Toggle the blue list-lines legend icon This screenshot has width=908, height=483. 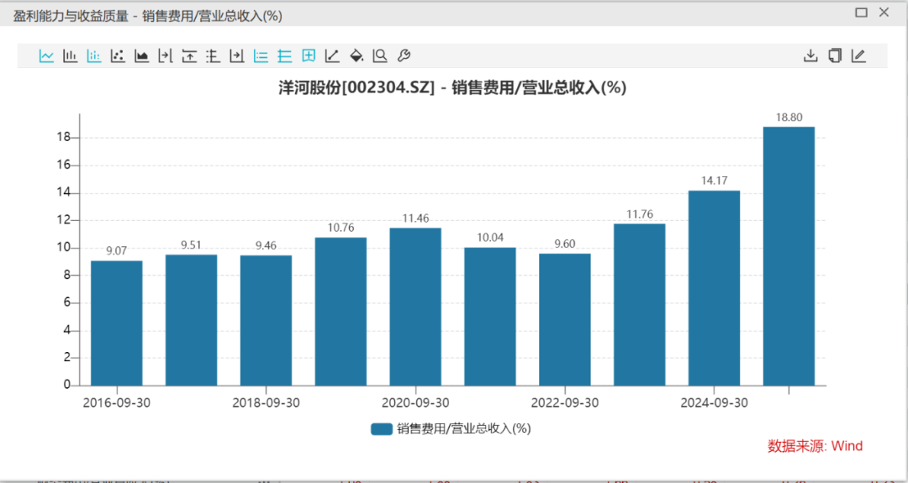(261, 56)
